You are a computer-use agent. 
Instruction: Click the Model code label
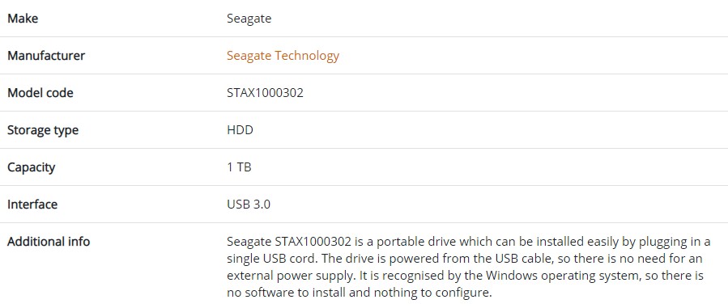click(40, 93)
